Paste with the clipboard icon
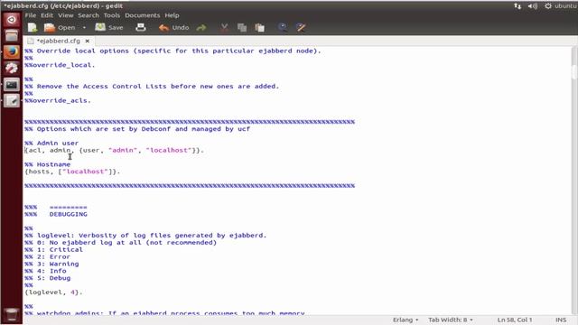The height and width of the screenshot is (325, 578). point(259,28)
